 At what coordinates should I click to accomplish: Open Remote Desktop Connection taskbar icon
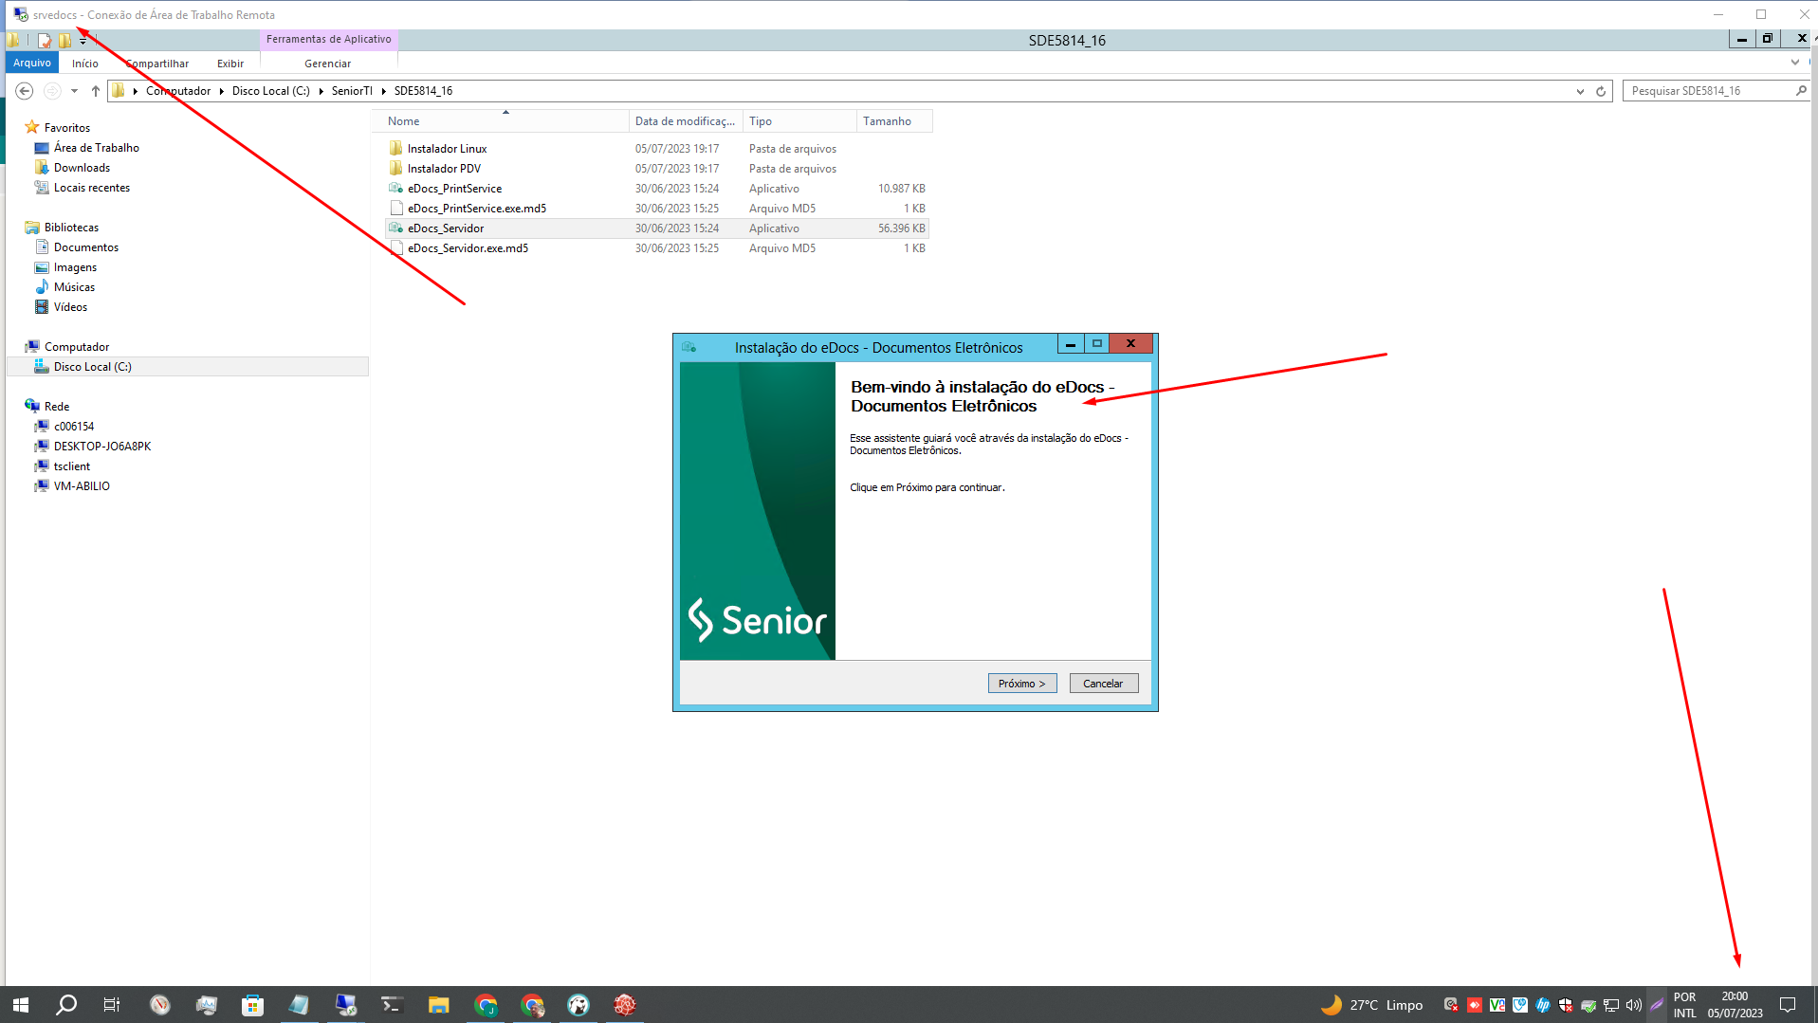coord(345,1005)
